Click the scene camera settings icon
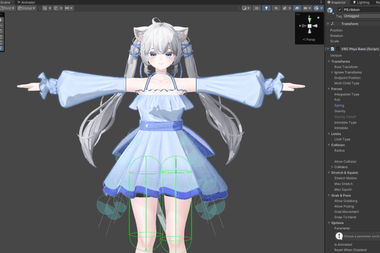Viewport: 380px width, 253px height. click(306, 8)
